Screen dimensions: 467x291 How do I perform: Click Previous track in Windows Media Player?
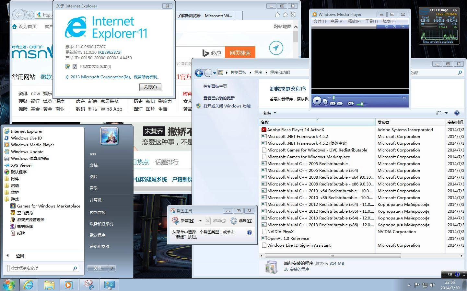[333, 104]
